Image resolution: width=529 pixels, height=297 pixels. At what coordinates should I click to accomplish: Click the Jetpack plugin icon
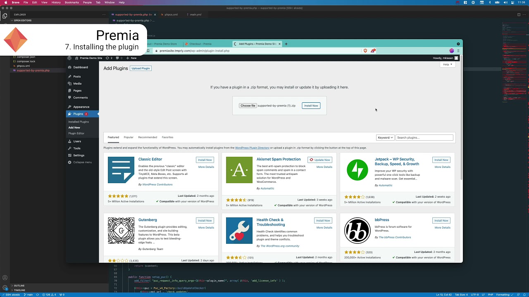pos(357,170)
